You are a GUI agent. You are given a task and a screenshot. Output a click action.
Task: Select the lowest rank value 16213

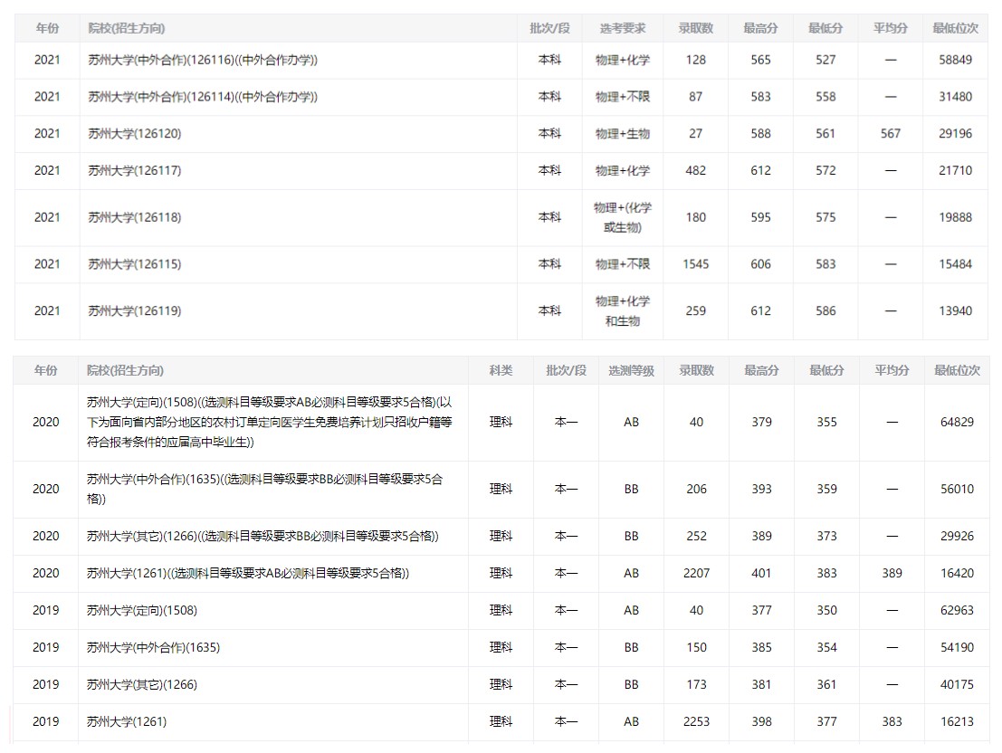point(957,721)
